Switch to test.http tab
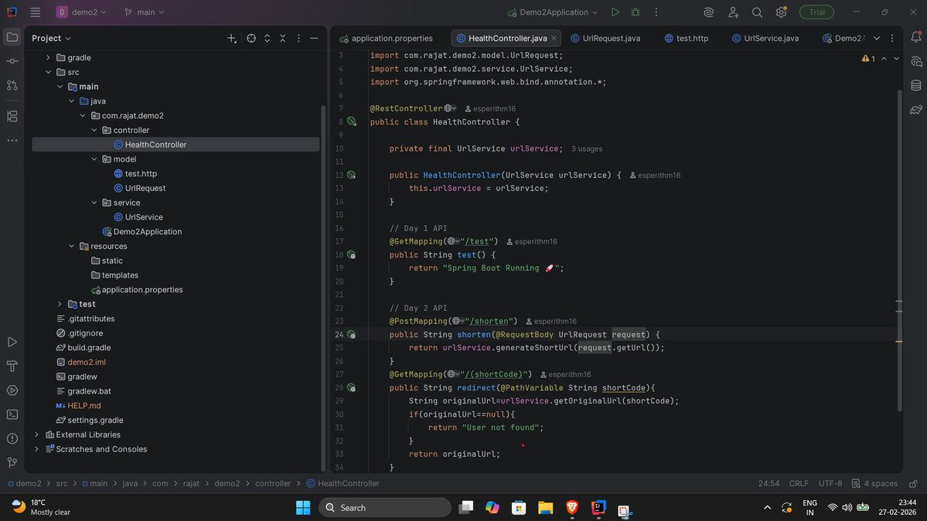Viewport: 927px width, 521px height. [x=687, y=38]
